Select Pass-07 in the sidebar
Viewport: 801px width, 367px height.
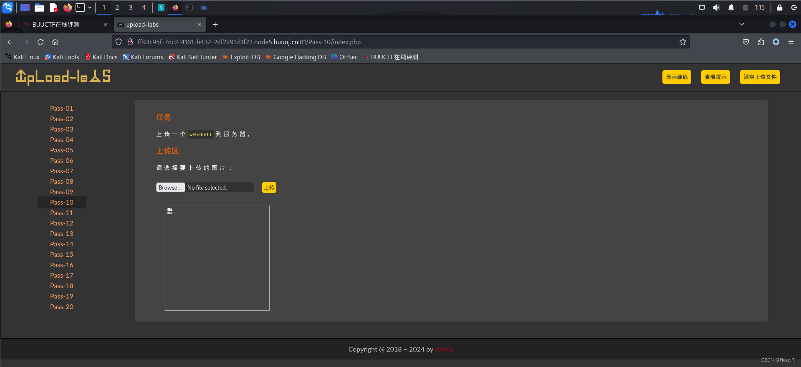62,171
